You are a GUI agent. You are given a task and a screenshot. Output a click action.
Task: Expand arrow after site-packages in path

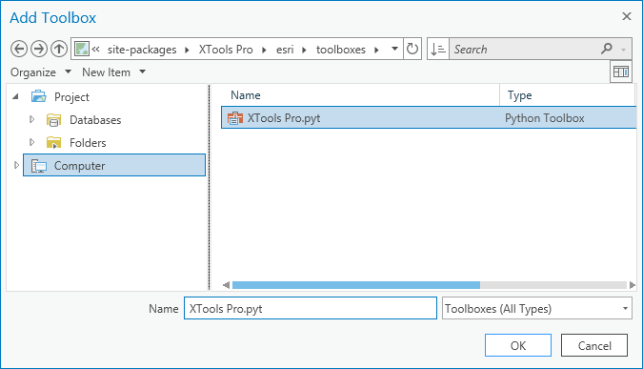(x=187, y=51)
